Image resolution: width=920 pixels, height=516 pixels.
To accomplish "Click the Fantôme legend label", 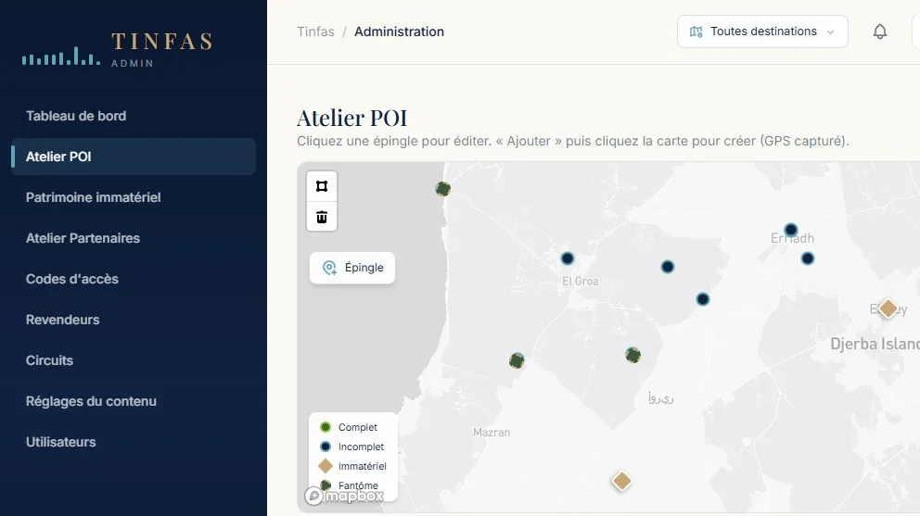I will [x=358, y=485].
